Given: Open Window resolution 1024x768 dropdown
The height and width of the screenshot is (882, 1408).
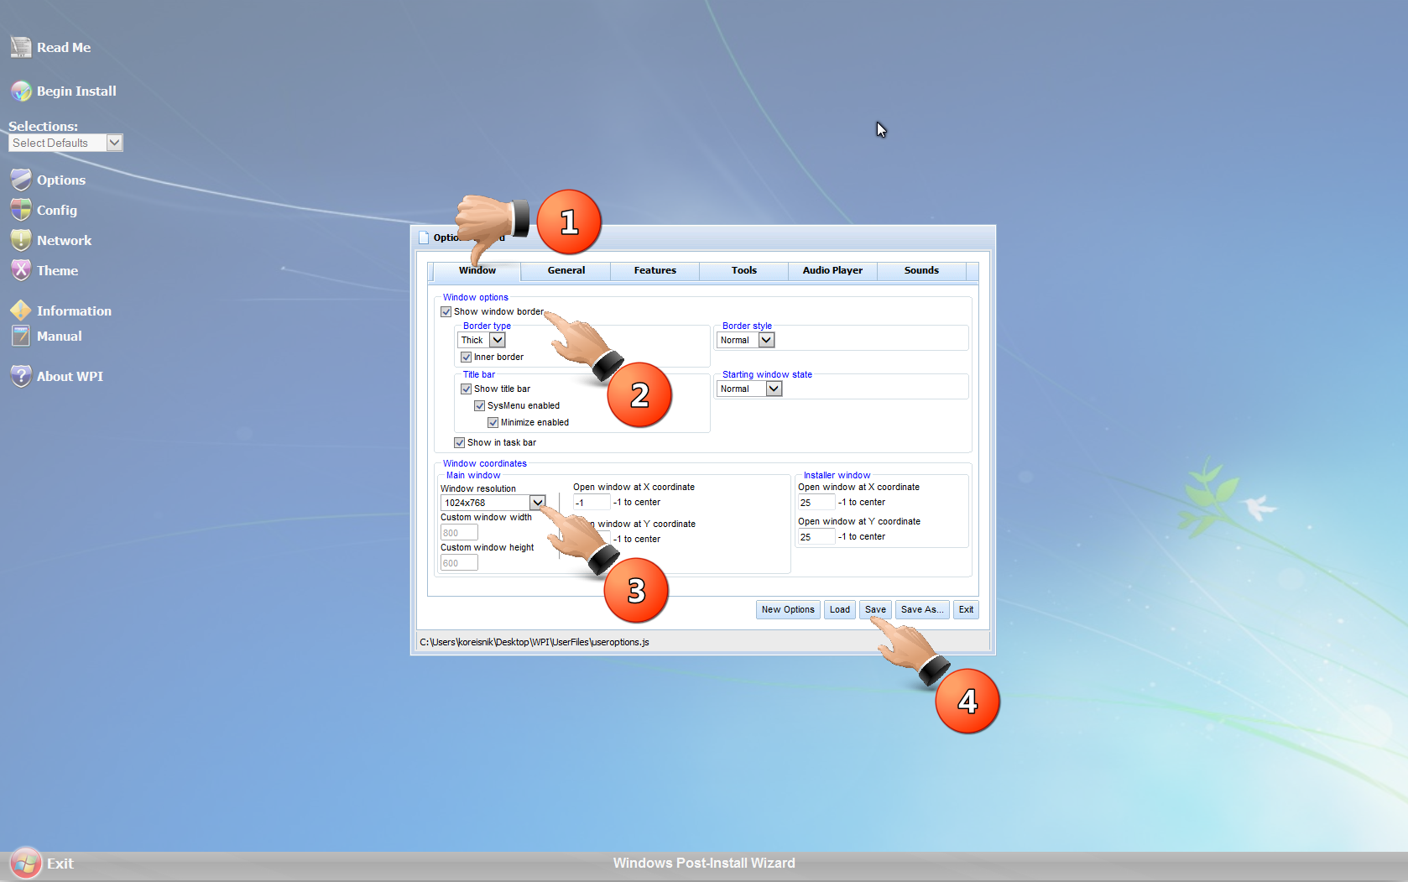Looking at the screenshot, I should tap(493, 503).
